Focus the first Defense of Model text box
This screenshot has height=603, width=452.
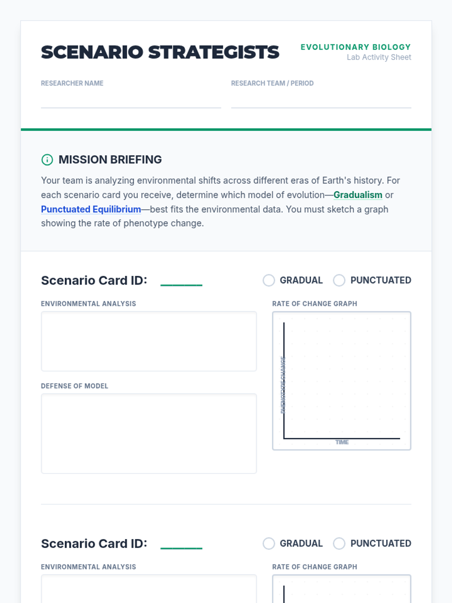149,433
